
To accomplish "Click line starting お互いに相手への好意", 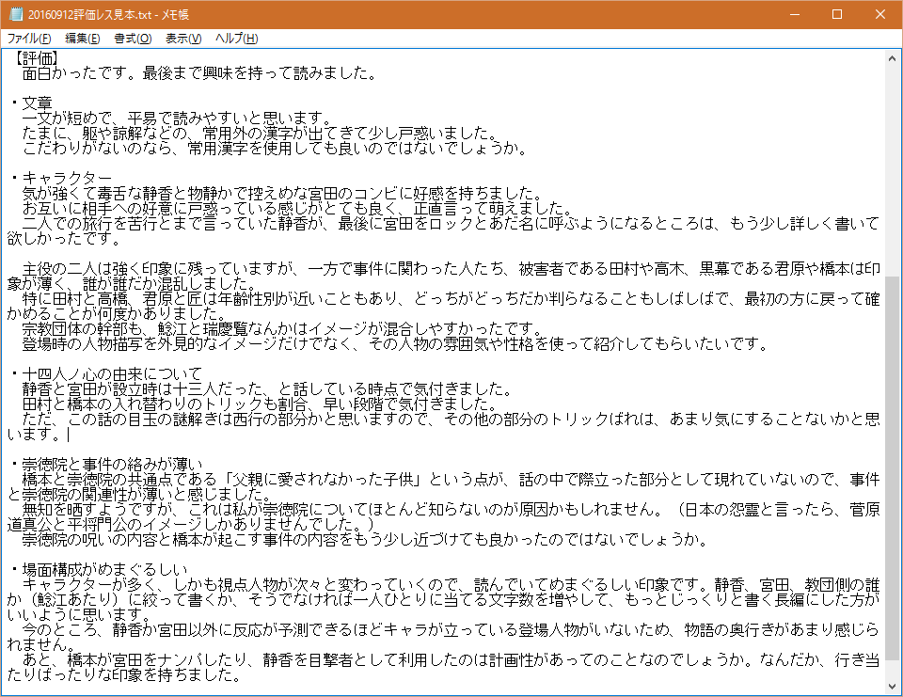I will click(x=298, y=208).
